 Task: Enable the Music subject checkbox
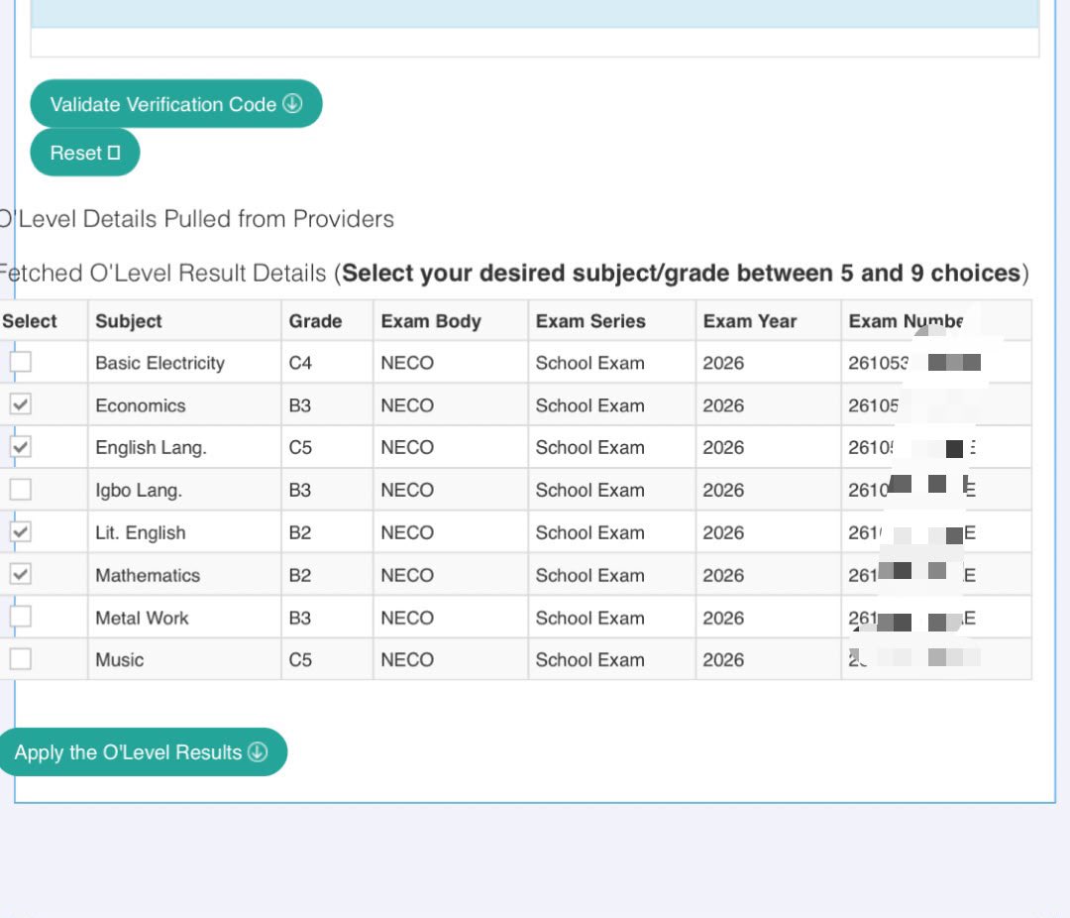pos(21,658)
